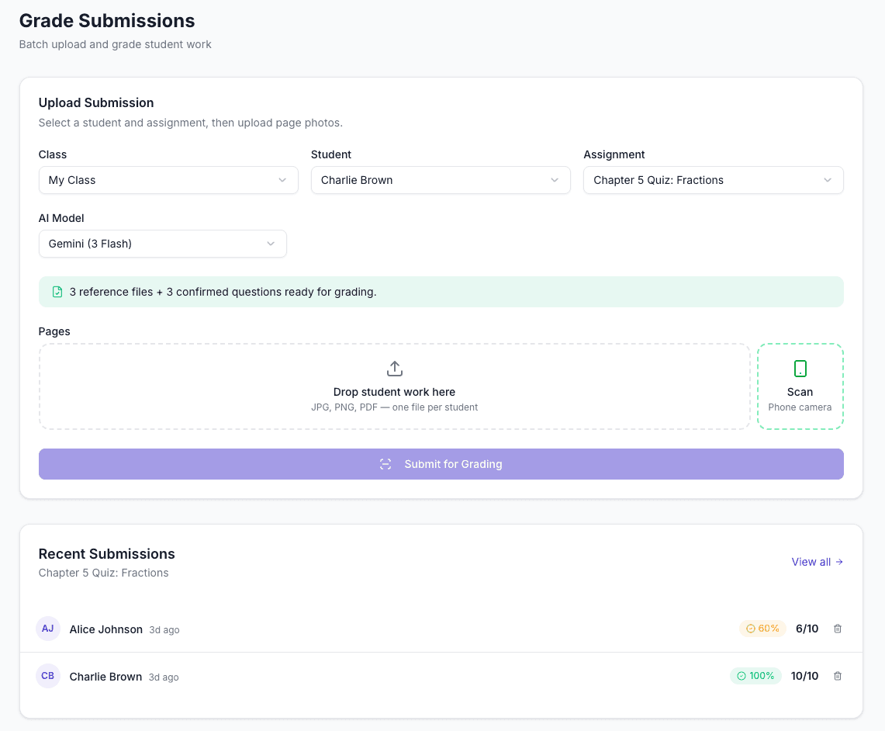Expand the Assignment dropdown for Chapter 5 Quiz

click(713, 180)
